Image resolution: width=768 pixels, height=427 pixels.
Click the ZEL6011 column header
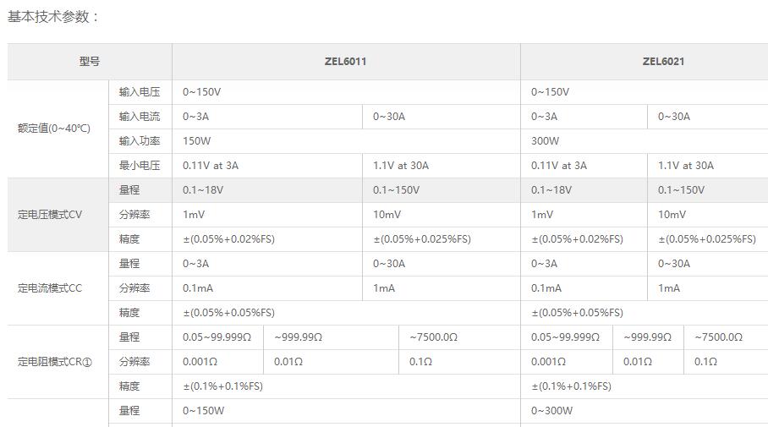click(x=345, y=62)
